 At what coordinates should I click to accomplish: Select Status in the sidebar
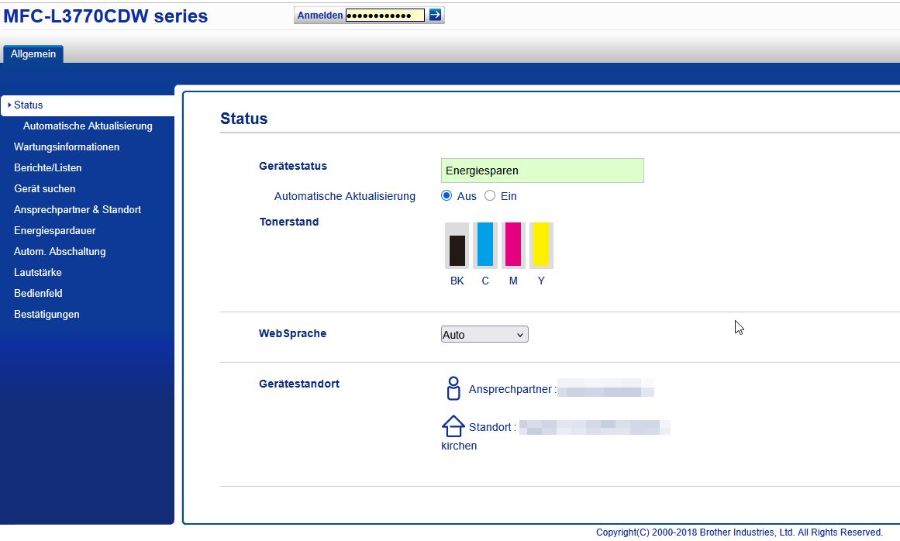(88, 105)
